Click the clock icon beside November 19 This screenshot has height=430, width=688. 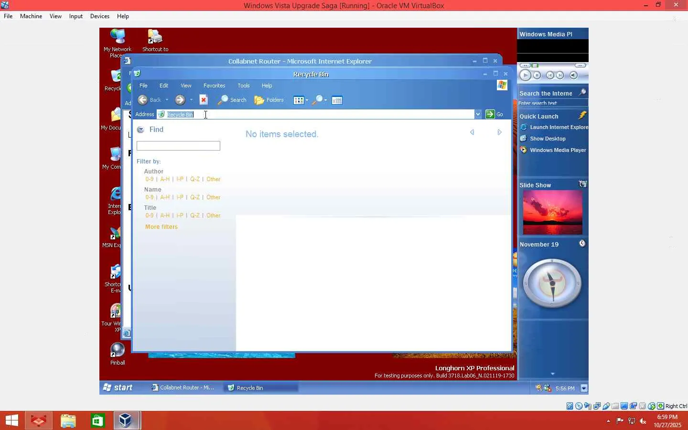[582, 244]
